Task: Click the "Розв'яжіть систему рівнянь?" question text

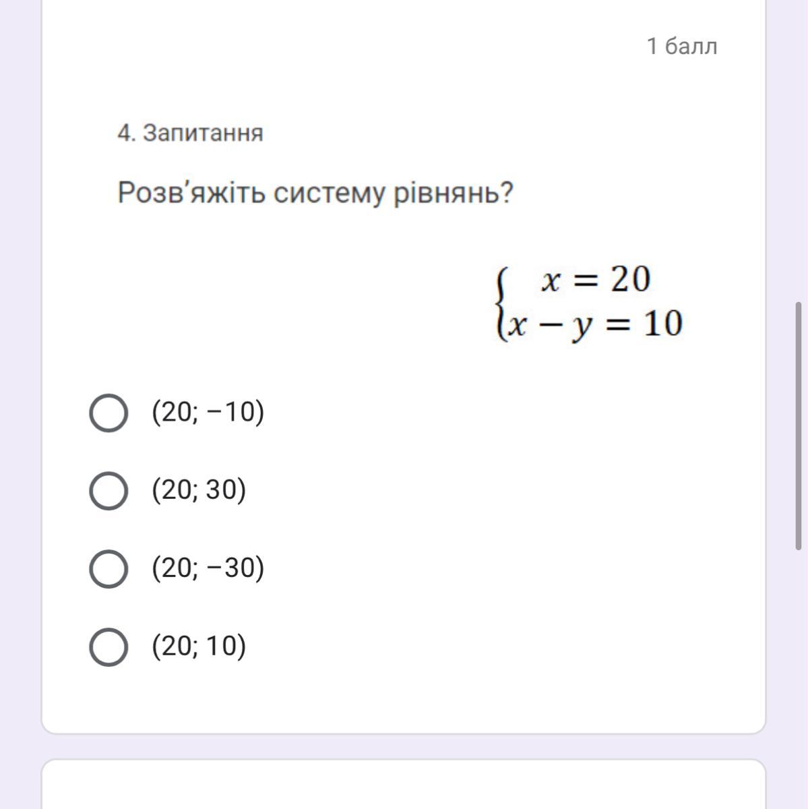Action: [x=315, y=194]
